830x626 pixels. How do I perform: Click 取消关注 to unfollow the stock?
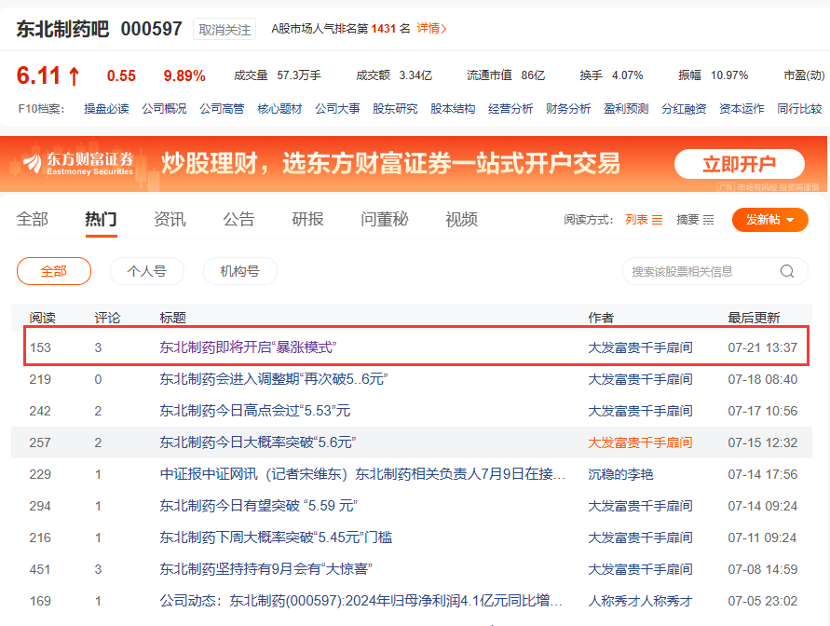pos(225,30)
